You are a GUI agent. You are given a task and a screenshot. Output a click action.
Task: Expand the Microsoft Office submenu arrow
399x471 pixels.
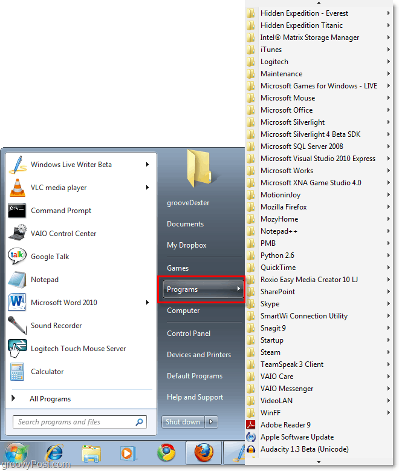(x=389, y=110)
